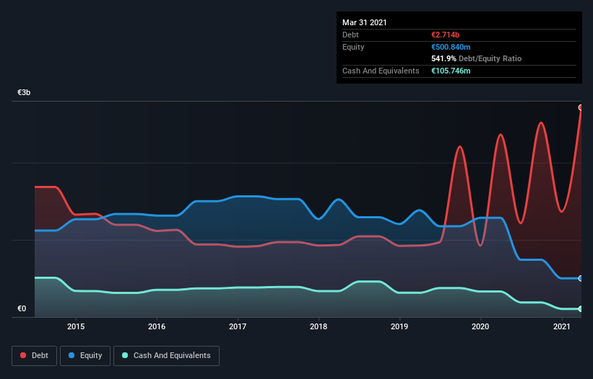The width and height of the screenshot is (593, 379).
Task: Click the 2016 x-axis label
Action: 157,326
